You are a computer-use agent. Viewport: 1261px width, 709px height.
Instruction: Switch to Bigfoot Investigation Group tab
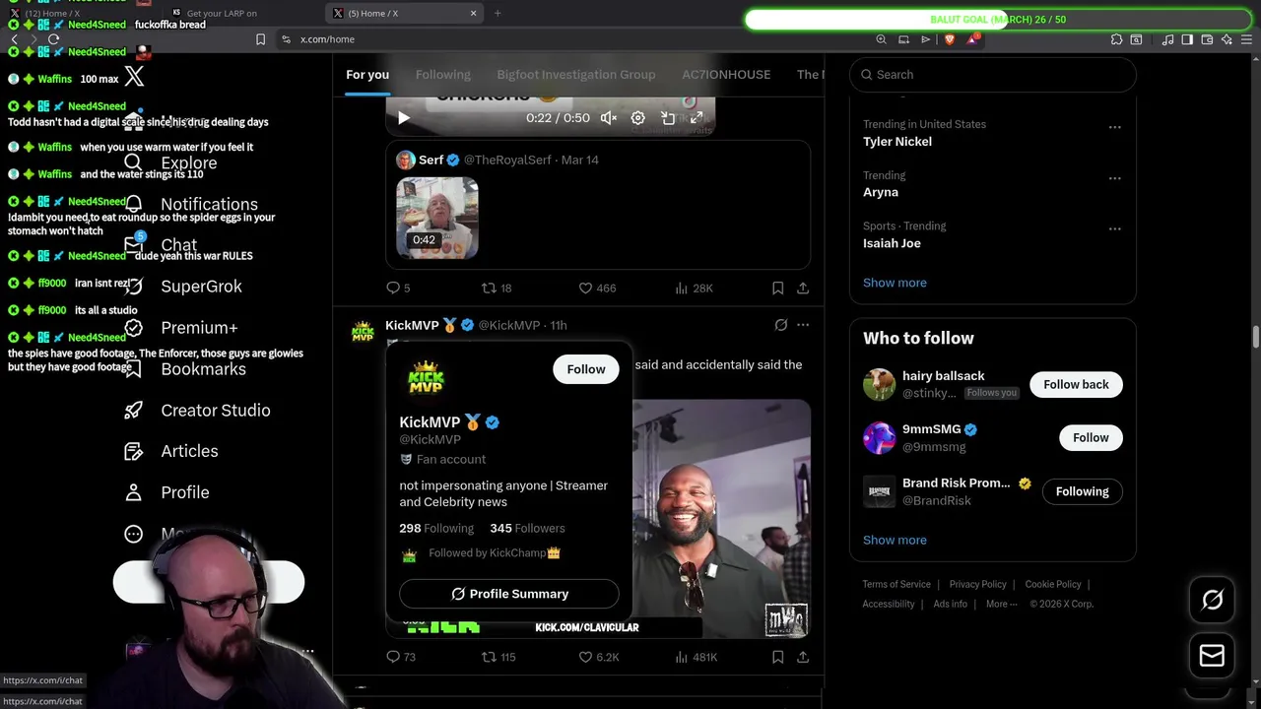(576, 75)
